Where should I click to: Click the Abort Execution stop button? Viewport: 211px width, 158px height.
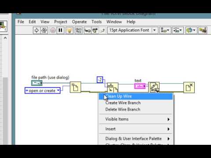click(x=53, y=30)
